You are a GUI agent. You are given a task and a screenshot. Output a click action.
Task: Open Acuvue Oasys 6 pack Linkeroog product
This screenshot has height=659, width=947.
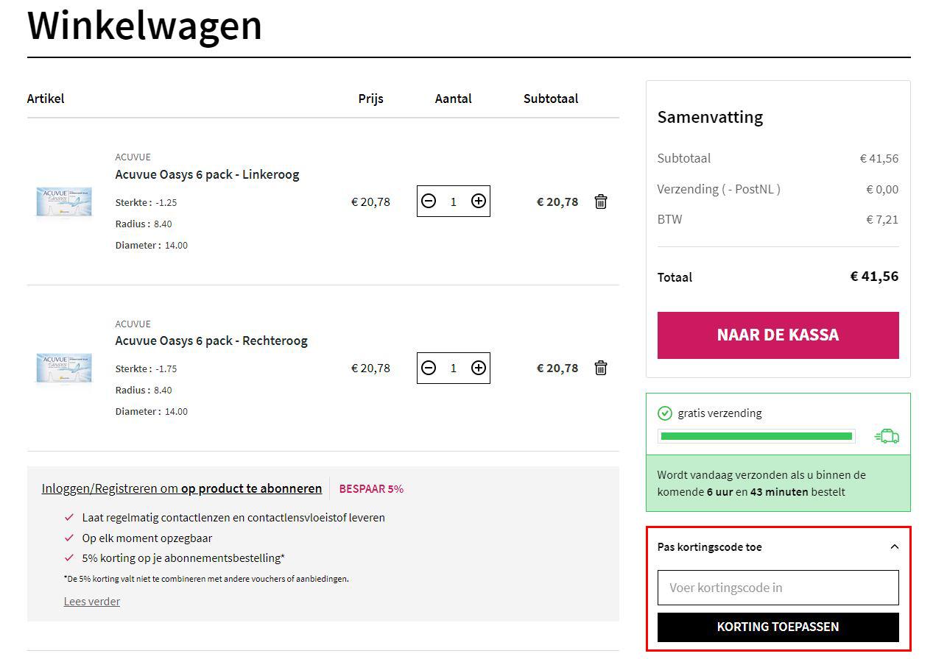[x=207, y=174]
